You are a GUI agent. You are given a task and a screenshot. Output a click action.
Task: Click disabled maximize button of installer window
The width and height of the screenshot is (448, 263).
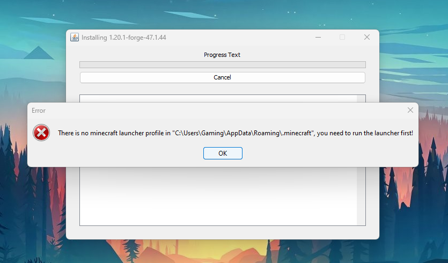tap(342, 37)
